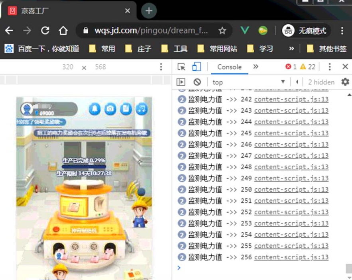Image resolution: width=352 pixels, height=280 pixels.
Task: Expand the log levels filter dropdown arrow
Action: point(283,82)
